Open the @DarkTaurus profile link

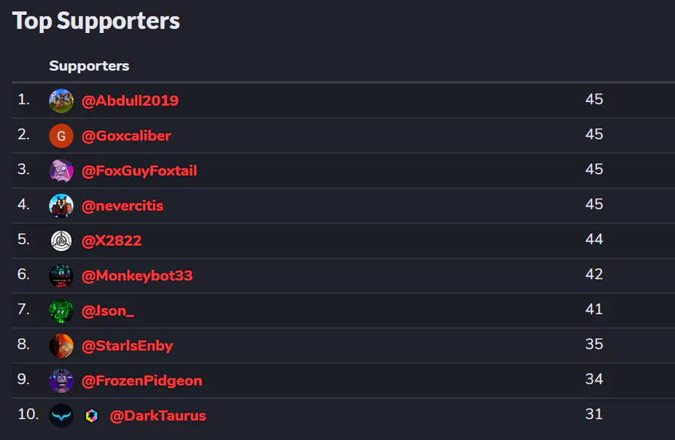click(157, 415)
